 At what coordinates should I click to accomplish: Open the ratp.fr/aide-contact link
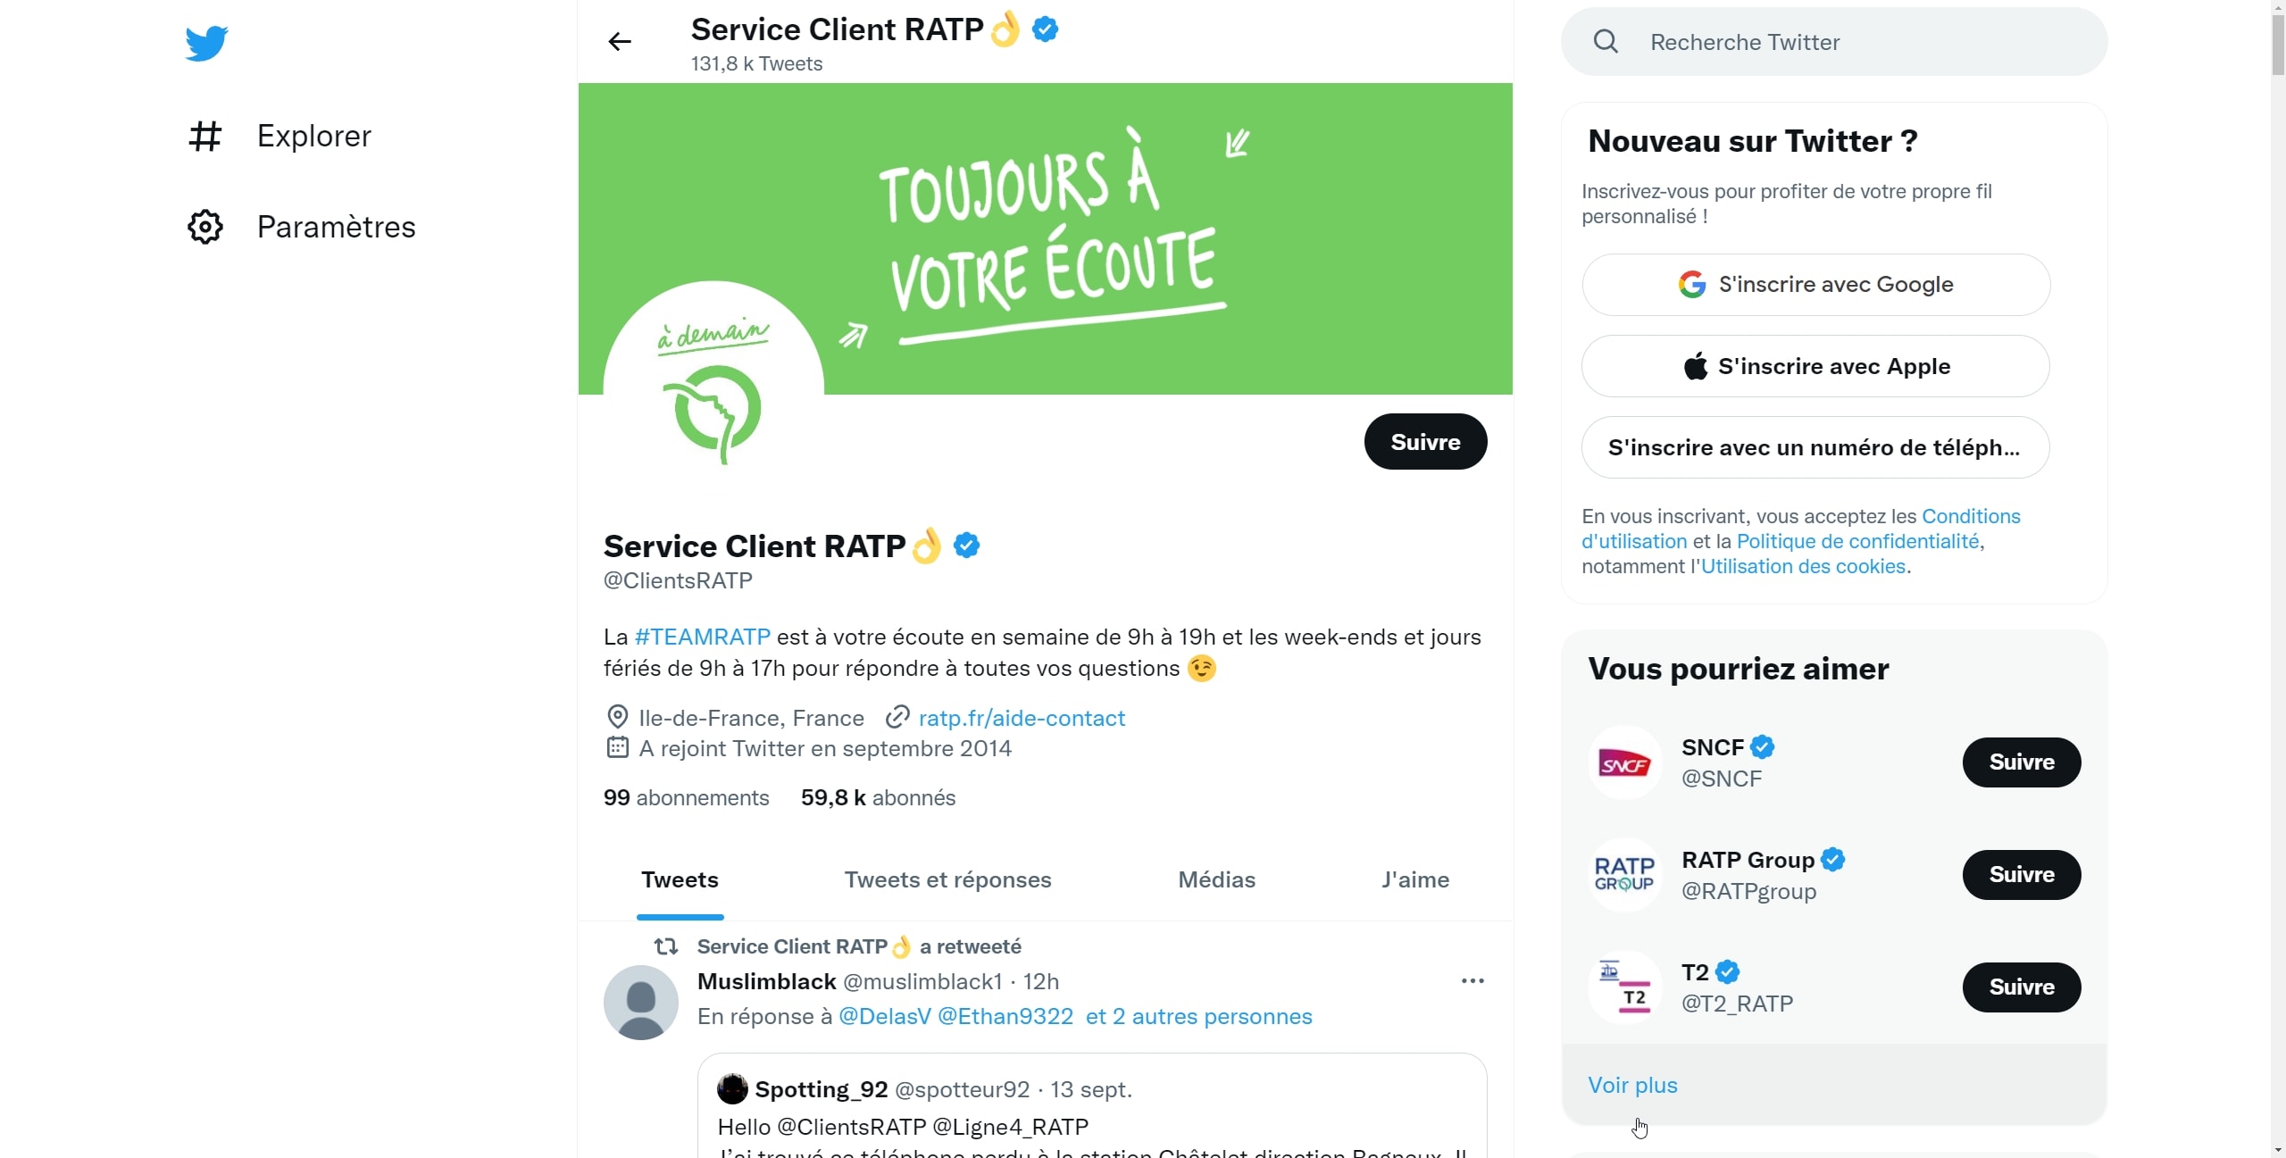1022,719
